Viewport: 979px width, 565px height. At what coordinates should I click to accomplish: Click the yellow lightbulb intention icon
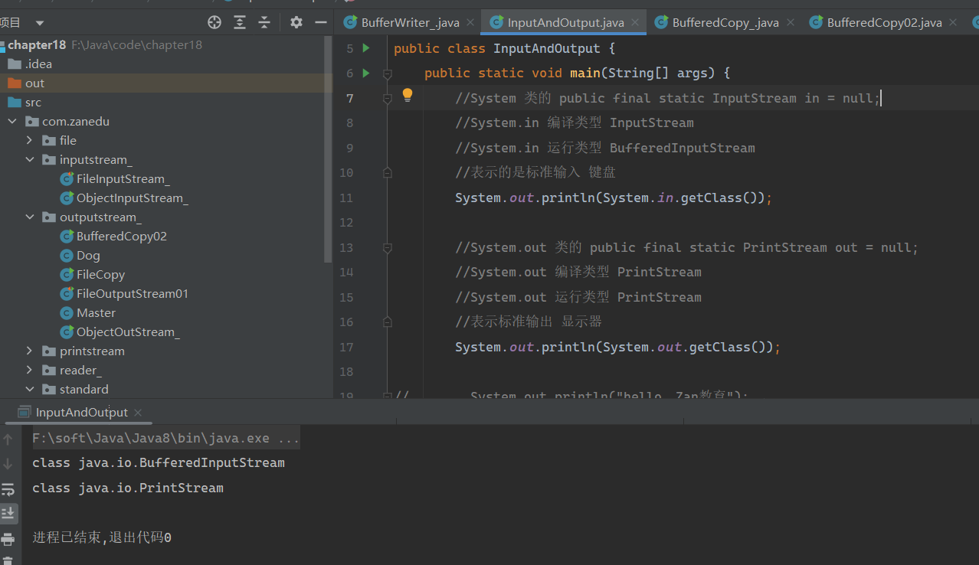408,95
